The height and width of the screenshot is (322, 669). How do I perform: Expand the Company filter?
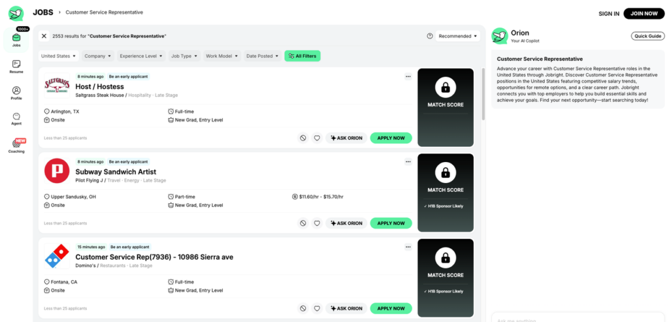[x=98, y=56]
